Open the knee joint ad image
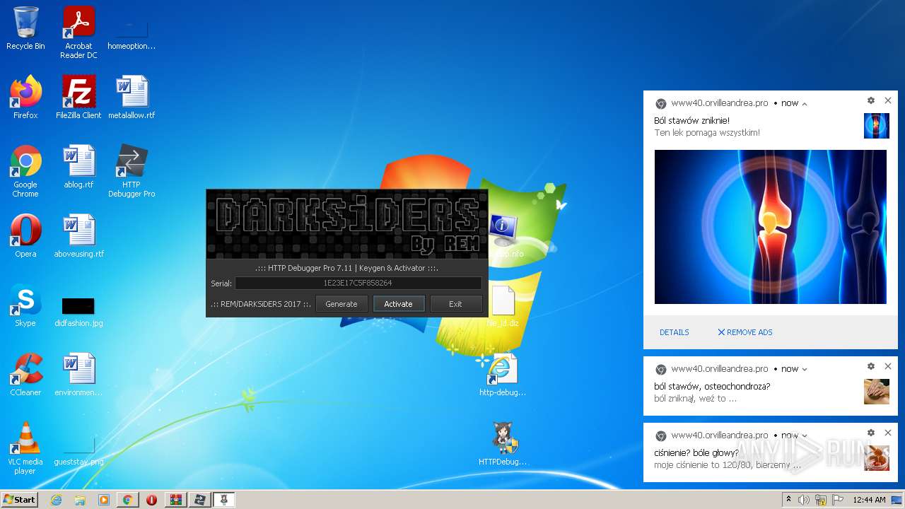The width and height of the screenshot is (905, 509). pyautogui.click(x=771, y=227)
